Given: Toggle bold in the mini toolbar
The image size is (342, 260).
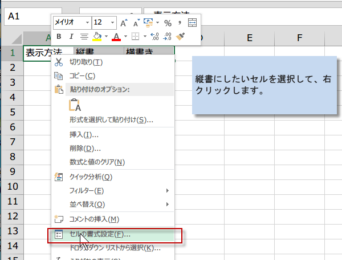Looking at the screenshot, I should pyautogui.click(x=58, y=37).
